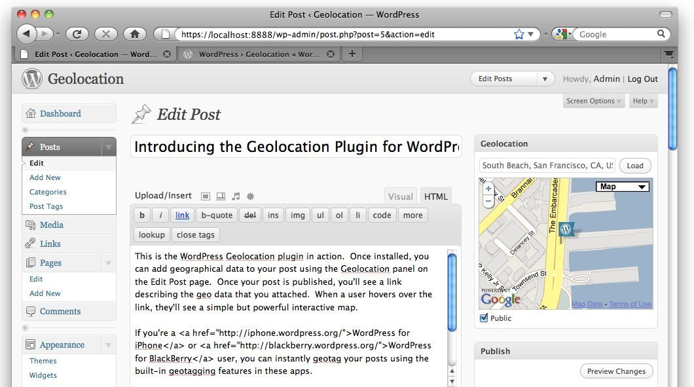Open the Edit Posts dropdown arrow
694x387 pixels.
tap(545, 79)
